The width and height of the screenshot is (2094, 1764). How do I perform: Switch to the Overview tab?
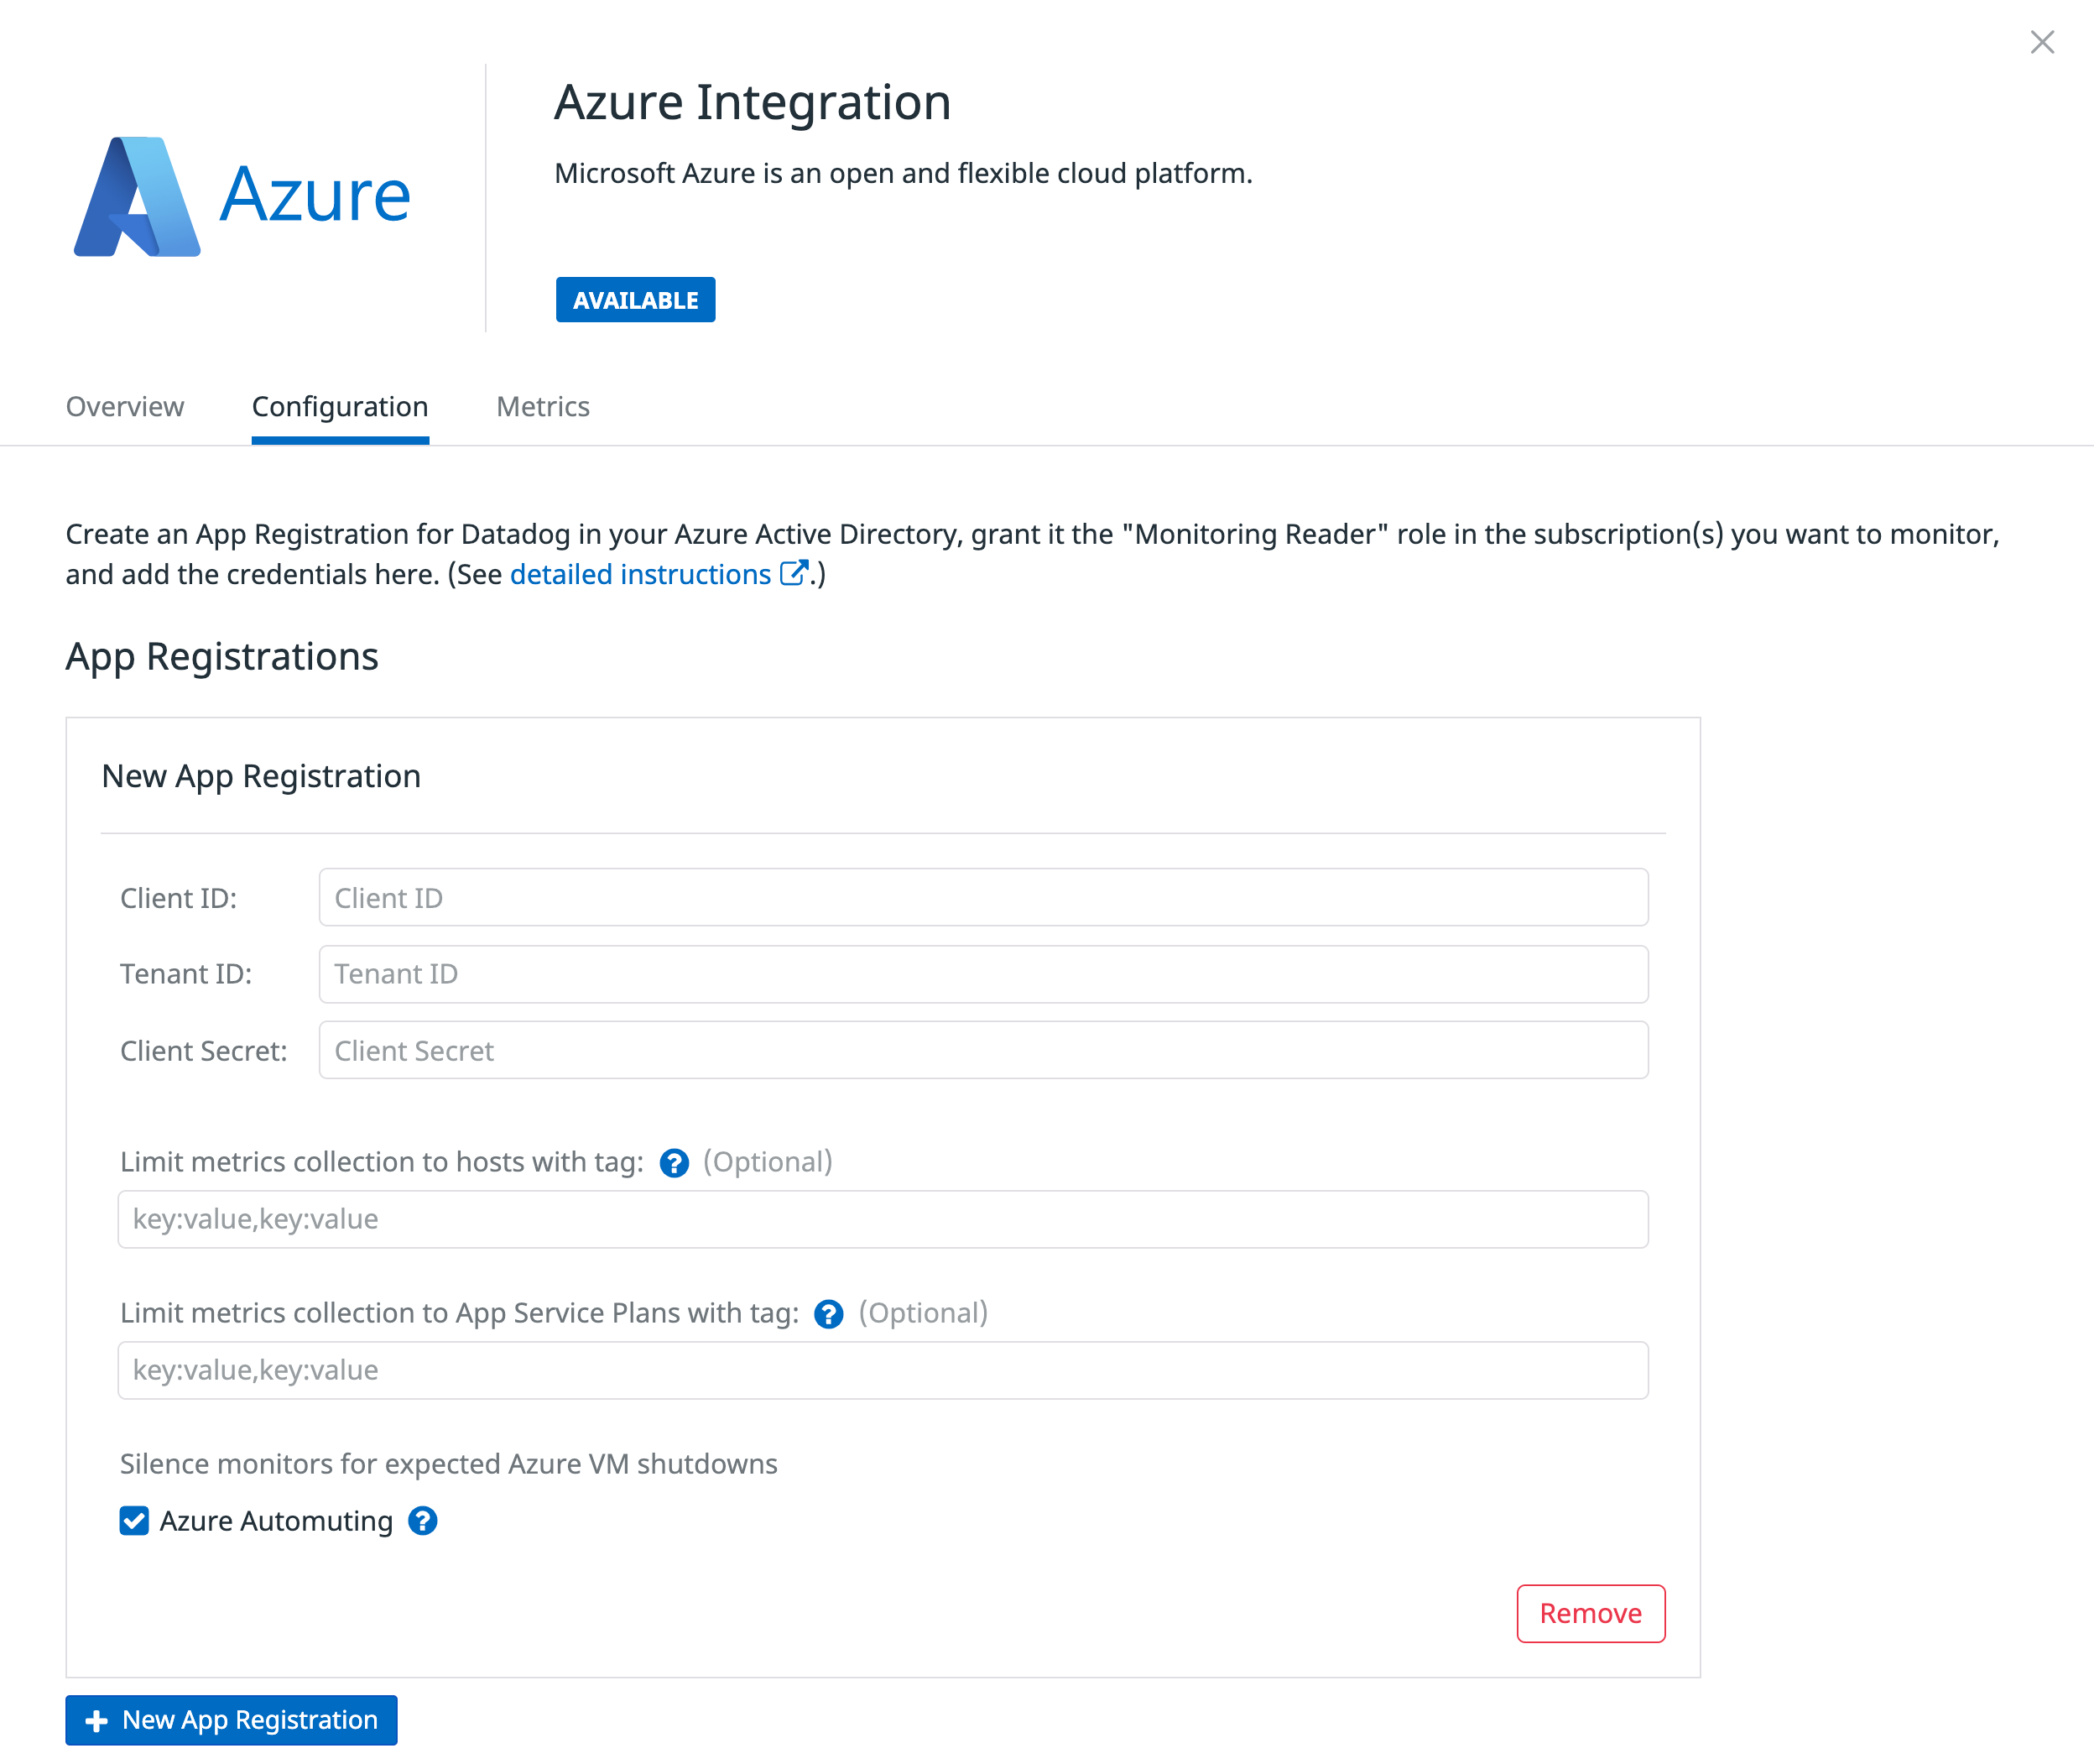(124, 406)
